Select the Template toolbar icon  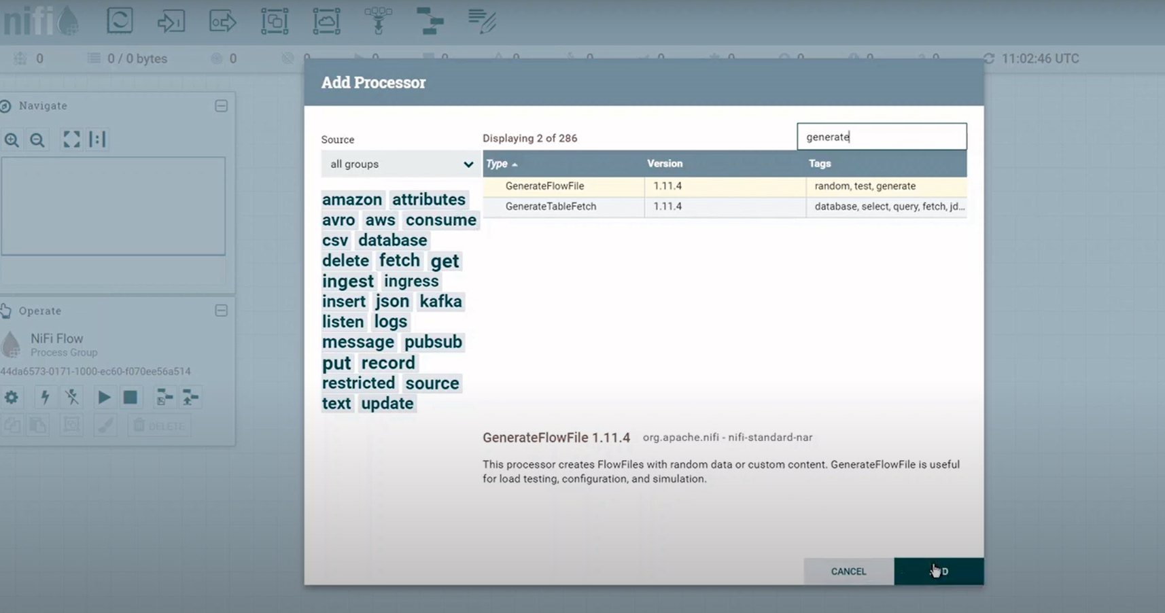pos(430,21)
